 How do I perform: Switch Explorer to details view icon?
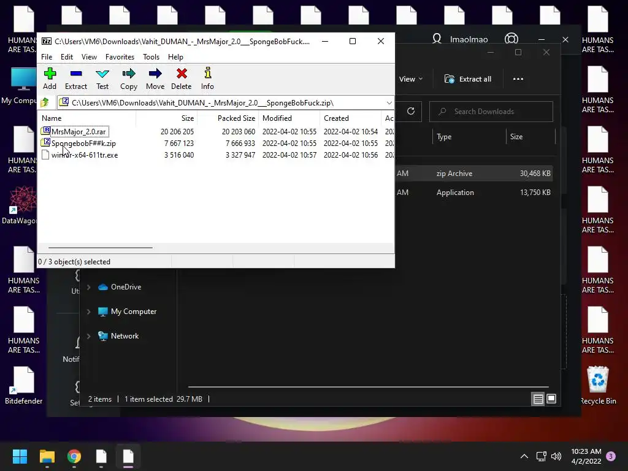[538, 399]
